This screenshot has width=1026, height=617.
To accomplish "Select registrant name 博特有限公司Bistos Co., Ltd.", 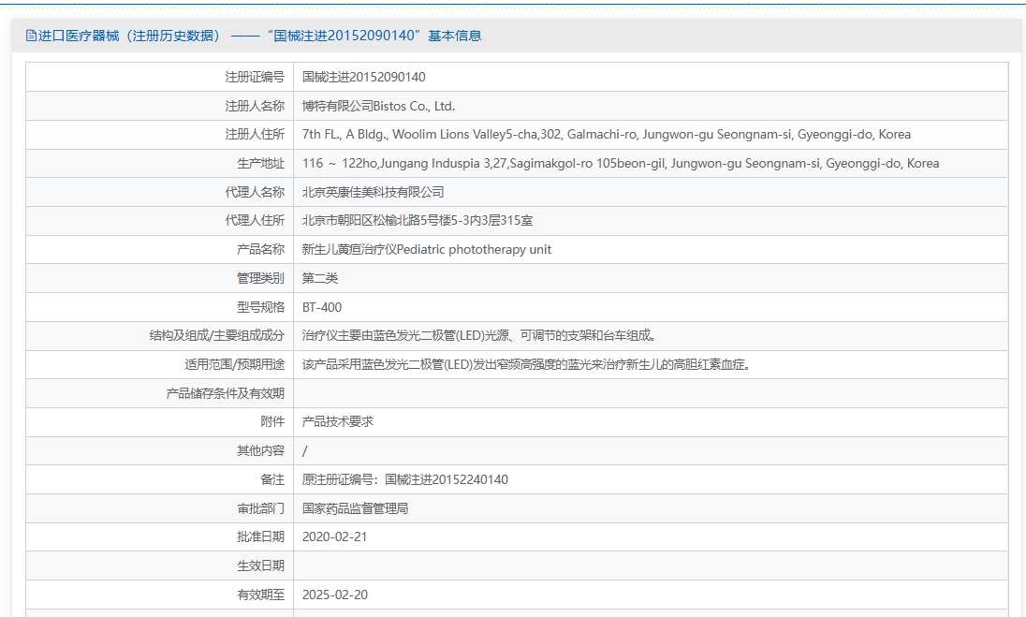I will [x=378, y=106].
